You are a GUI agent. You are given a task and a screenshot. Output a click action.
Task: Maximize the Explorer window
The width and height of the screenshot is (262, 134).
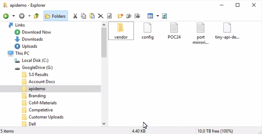click(238, 5)
